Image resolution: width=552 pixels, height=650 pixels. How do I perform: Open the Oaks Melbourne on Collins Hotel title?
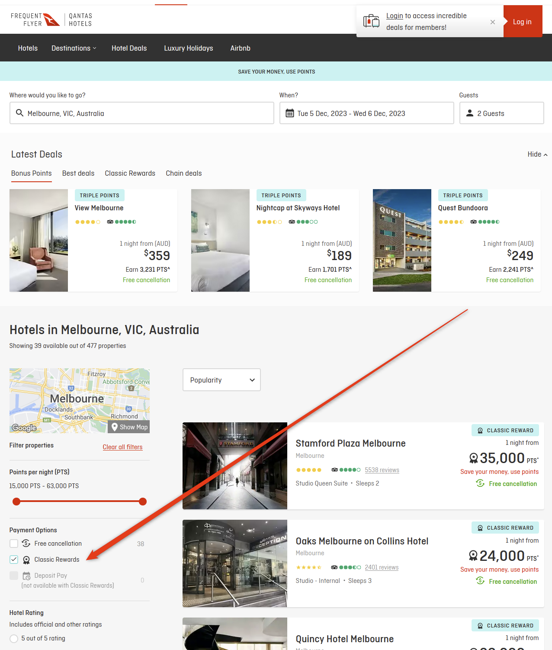click(362, 541)
